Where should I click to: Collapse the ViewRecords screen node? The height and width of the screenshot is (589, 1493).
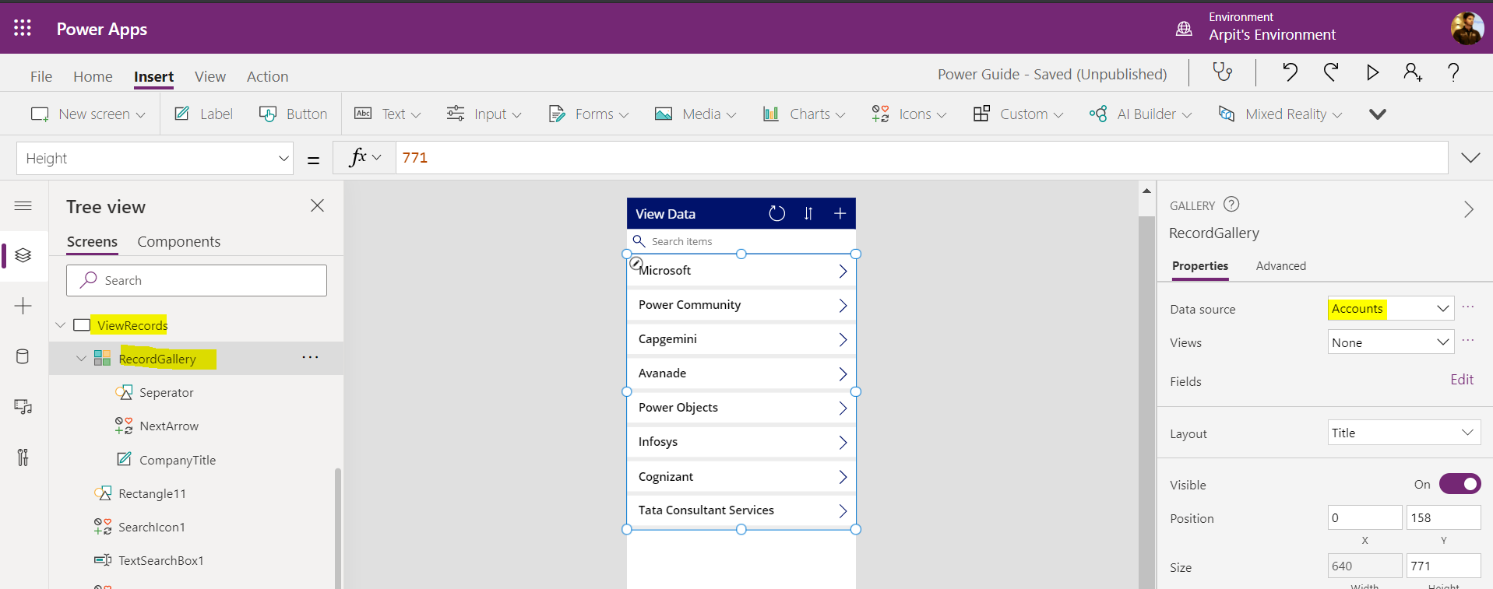coord(61,324)
